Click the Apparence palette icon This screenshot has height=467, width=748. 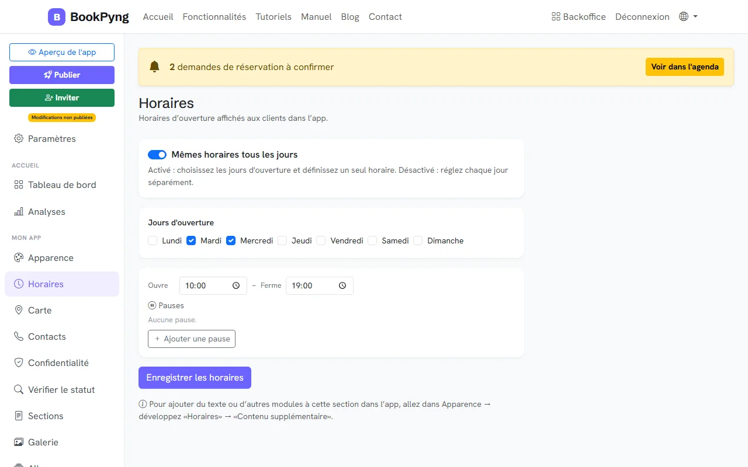point(19,257)
